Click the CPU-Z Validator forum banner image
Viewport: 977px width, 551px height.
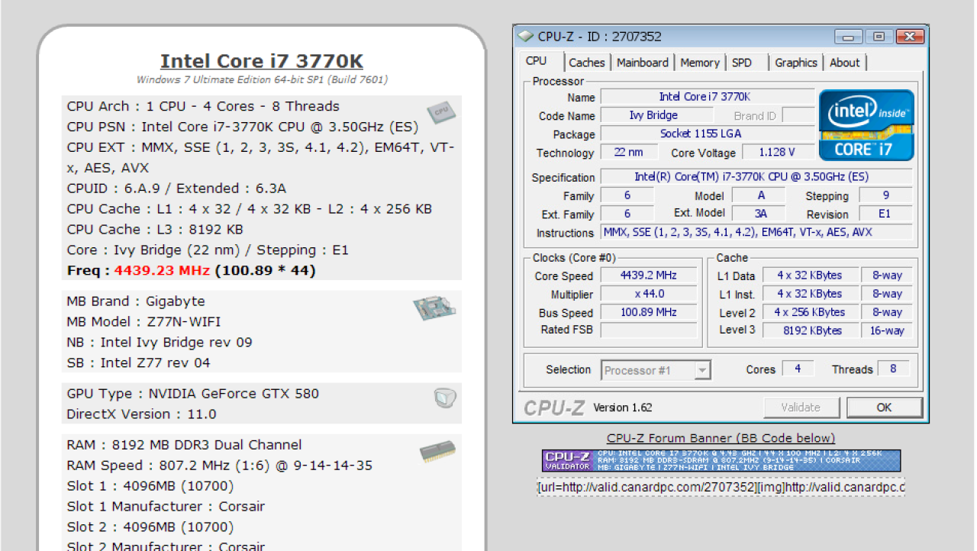click(721, 460)
